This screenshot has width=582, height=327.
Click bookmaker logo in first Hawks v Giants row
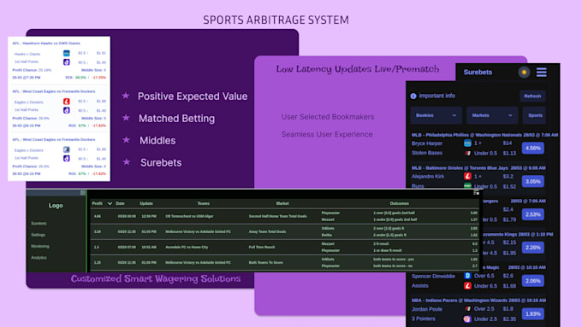click(x=67, y=53)
